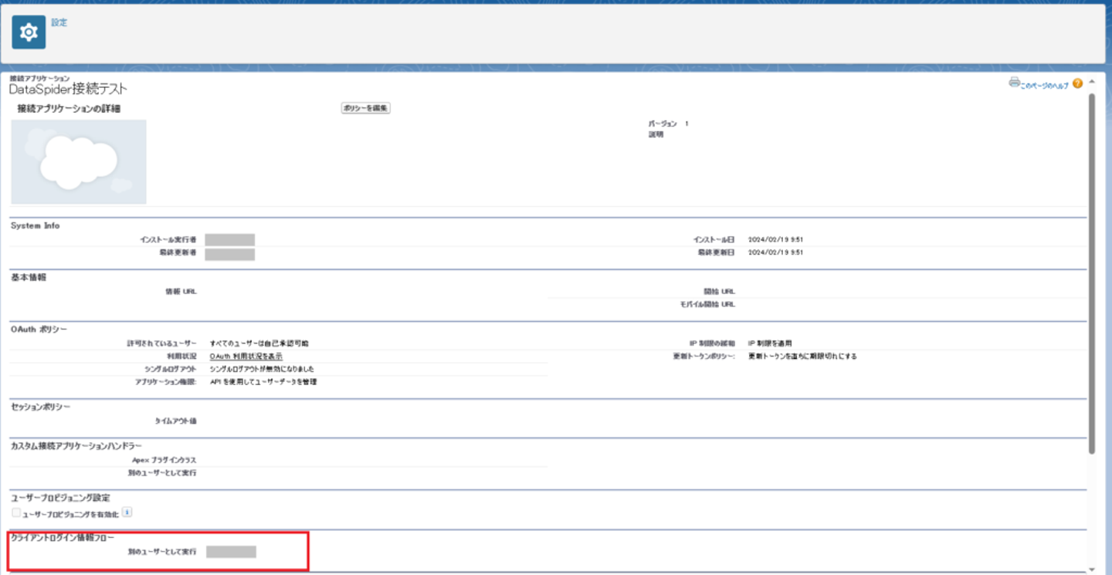1112x575 pixels.
Task: Click the IP 制限の緩和 label
Action: [x=713, y=343]
